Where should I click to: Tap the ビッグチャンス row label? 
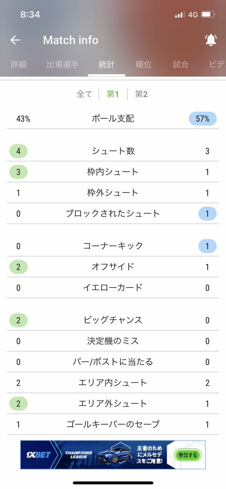click(x=113, y=320)
